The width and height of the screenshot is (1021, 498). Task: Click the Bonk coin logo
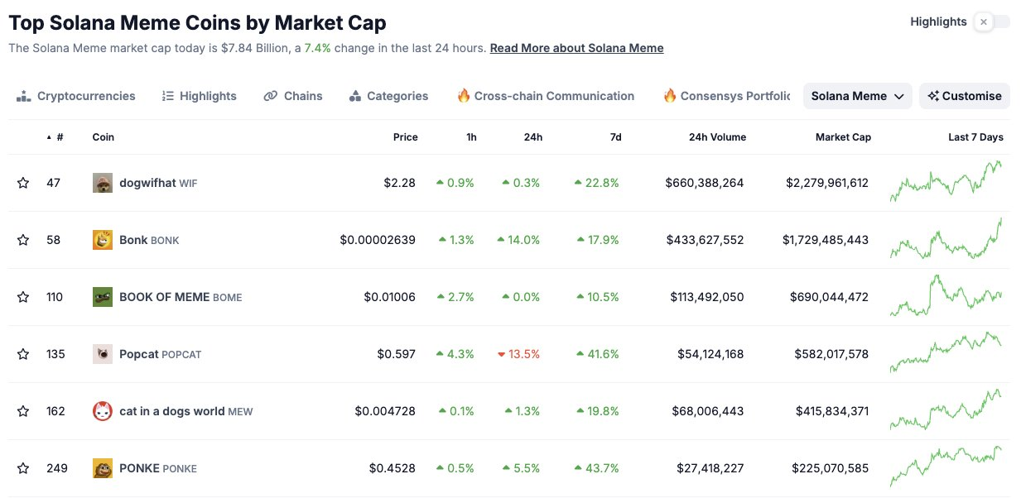[x=102, y=240]
